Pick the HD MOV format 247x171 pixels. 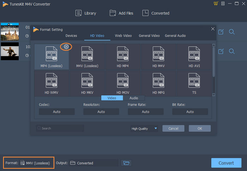tap(123, 83)
